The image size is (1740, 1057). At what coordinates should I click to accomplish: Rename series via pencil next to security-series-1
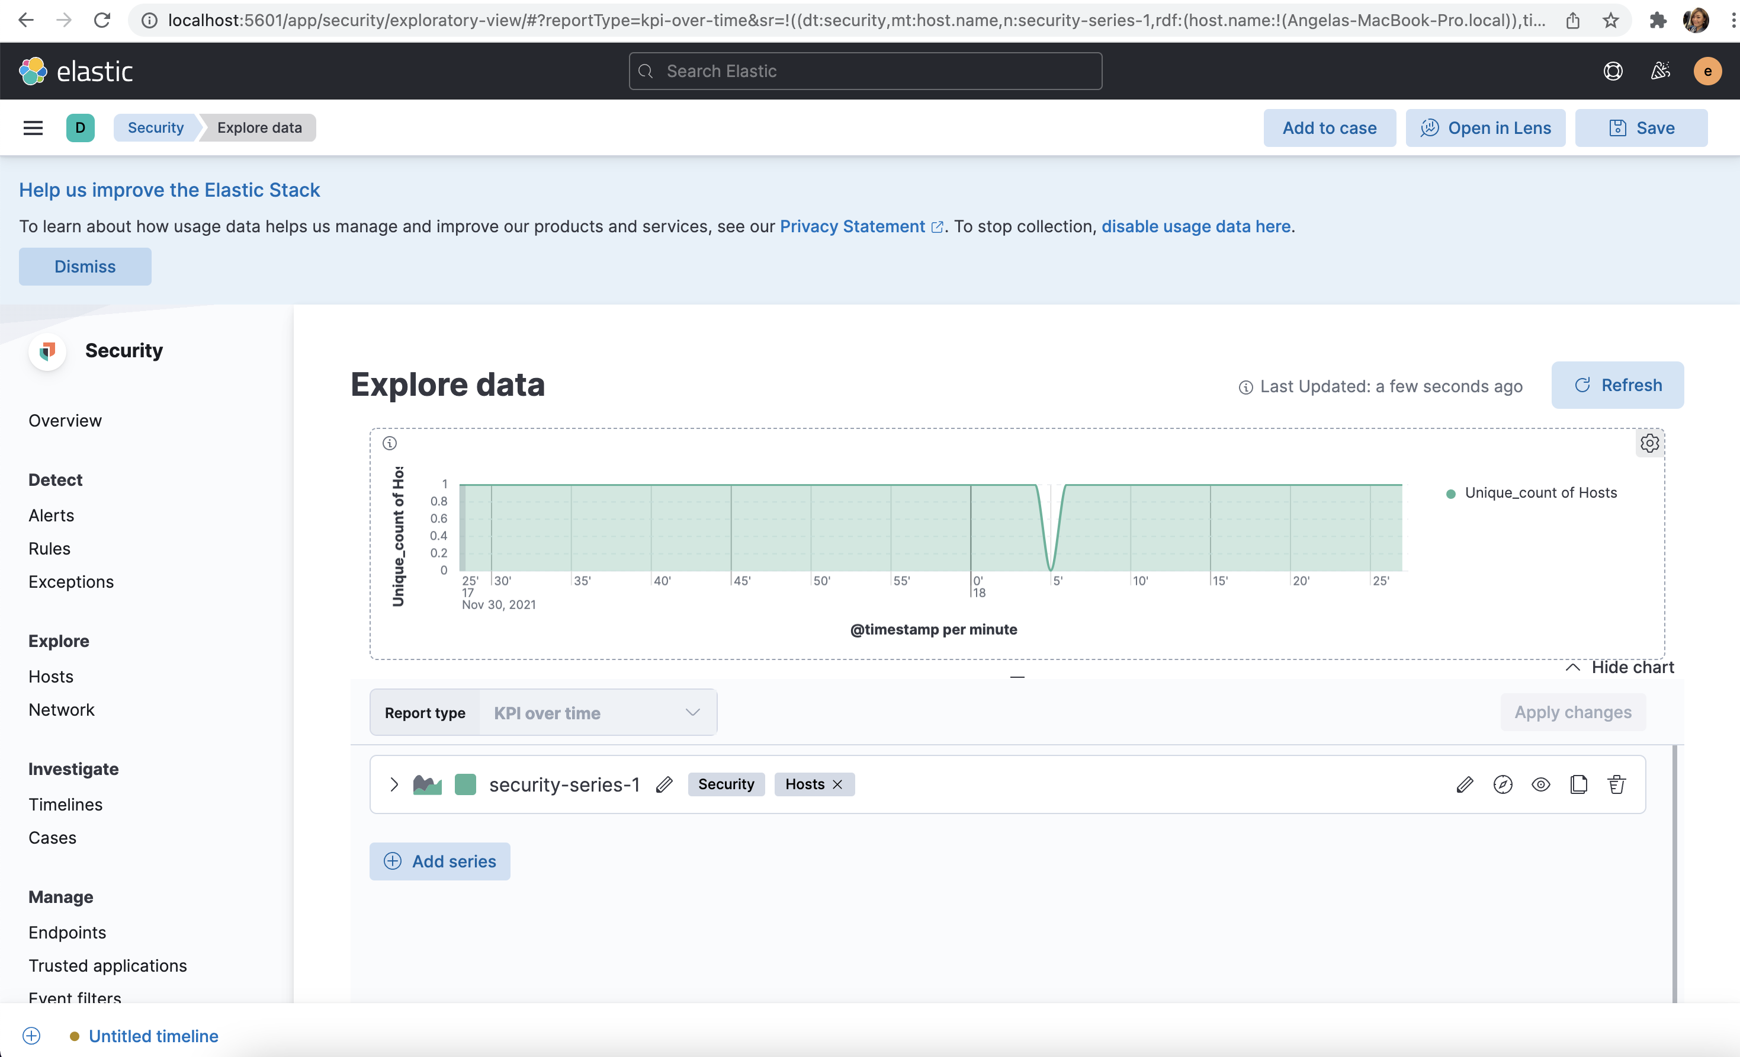click(x=664, y=784)
